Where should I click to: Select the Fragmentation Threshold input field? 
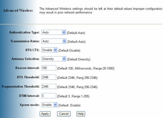coord(49,86)
